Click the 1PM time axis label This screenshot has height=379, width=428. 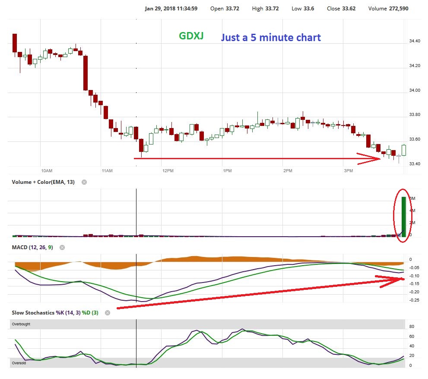(227, 170)
